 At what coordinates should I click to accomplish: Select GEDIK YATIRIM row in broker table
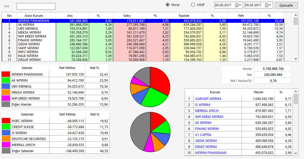click(143, 44)
